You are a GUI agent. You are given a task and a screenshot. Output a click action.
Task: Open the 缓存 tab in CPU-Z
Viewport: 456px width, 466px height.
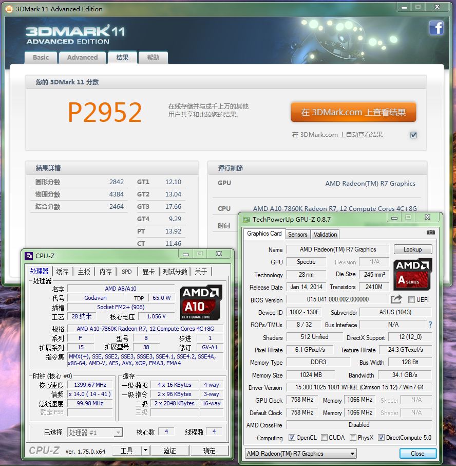click(x=62, y=272)
